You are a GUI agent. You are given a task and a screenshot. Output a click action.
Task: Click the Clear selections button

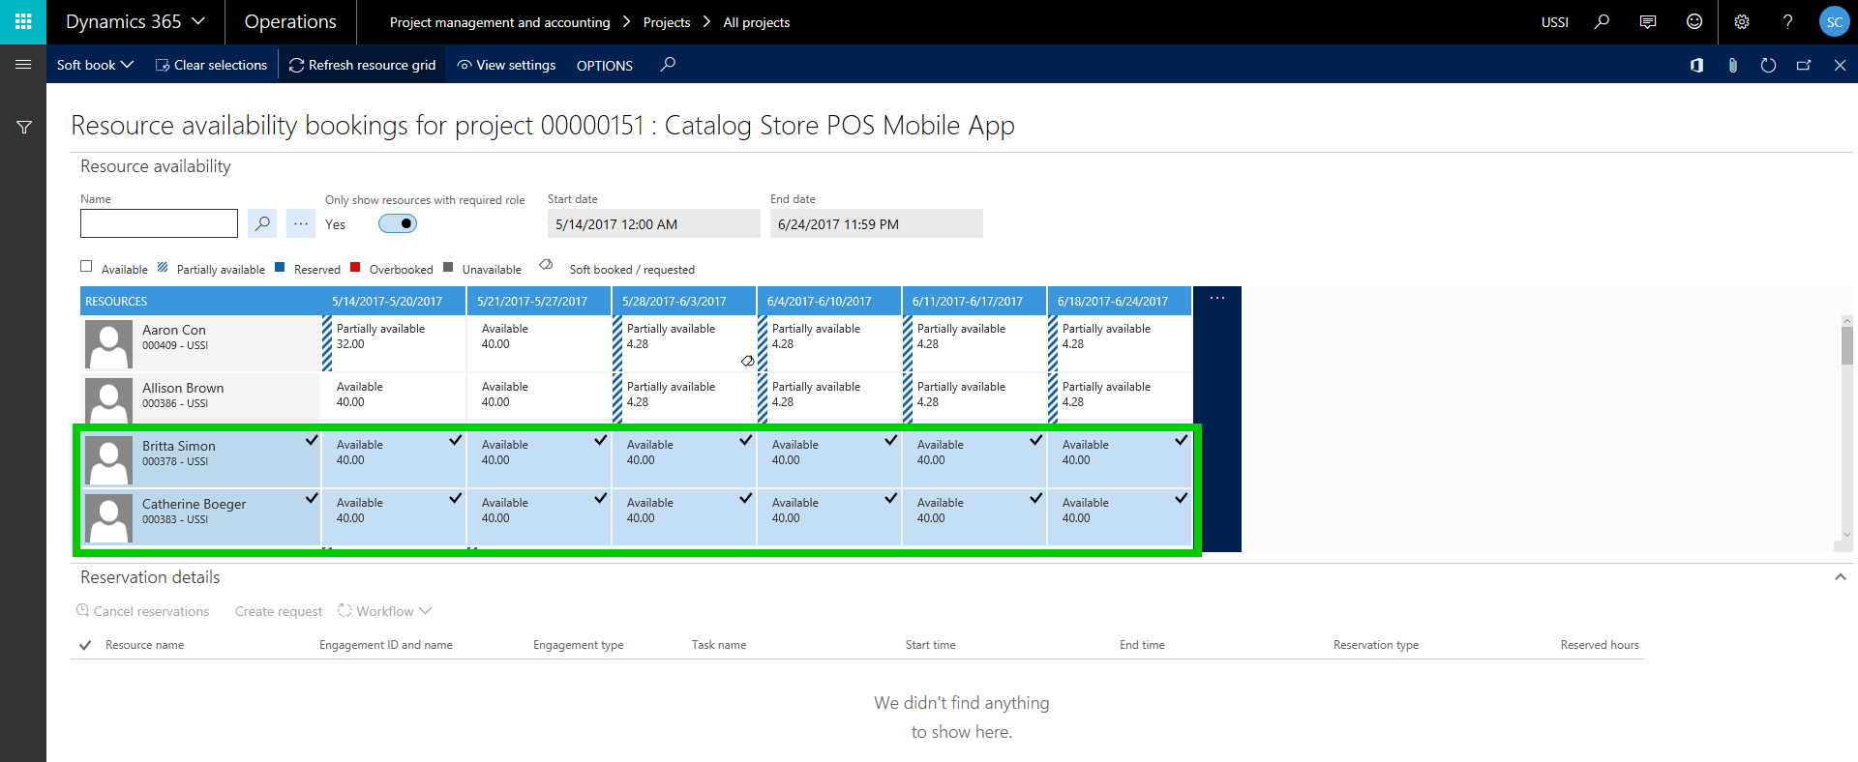tap(211, 65)
